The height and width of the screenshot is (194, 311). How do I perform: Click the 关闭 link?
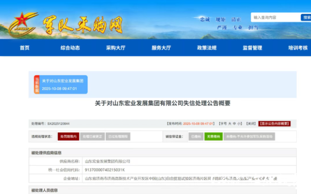tap(252, 123)
